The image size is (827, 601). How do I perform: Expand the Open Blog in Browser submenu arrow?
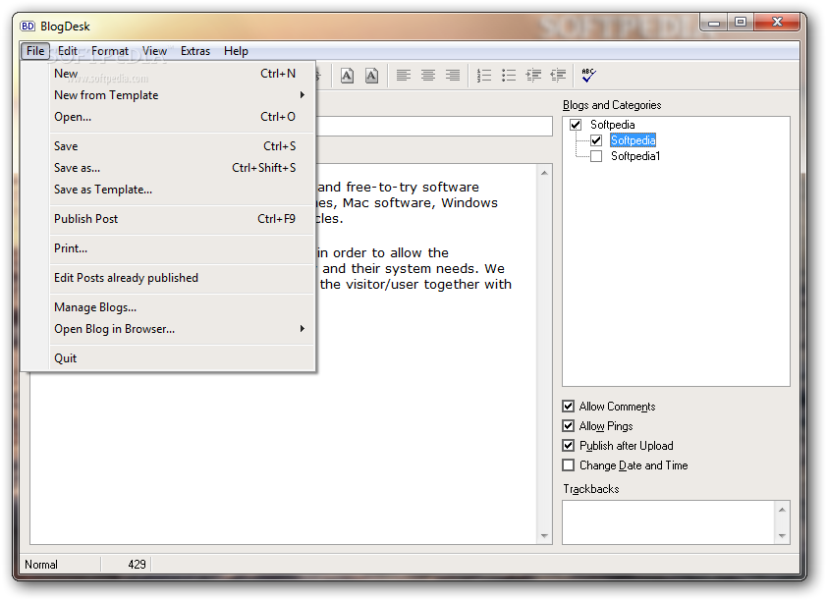pyautogui.click(x=303, y=328)
